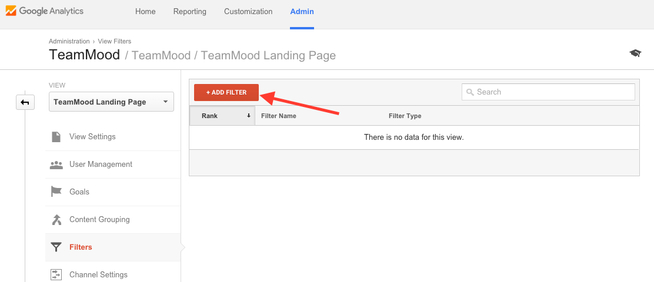Open the TeamMood Landing Page view dropdown
Viewport: 654px width, 282px height.
(111, 102)
